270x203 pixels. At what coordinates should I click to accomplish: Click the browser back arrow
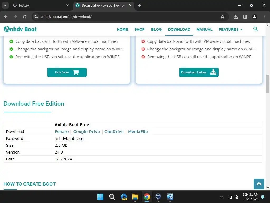(x=6, y=17)
